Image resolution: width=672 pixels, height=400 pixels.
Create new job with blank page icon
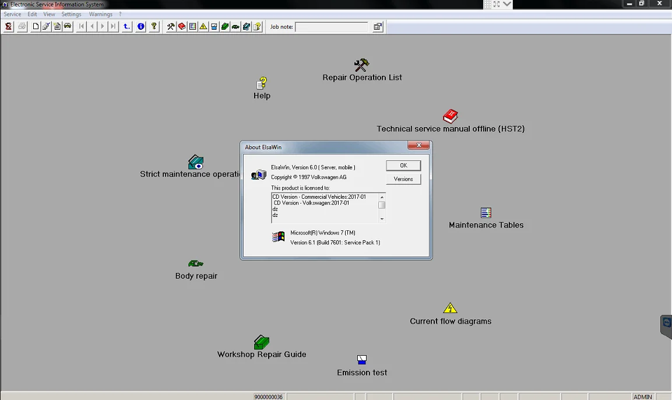pos(36,27)
